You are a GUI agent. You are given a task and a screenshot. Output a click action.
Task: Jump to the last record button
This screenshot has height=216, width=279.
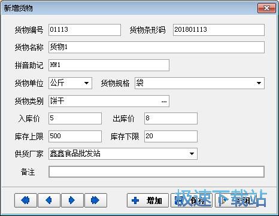[96, 200]
